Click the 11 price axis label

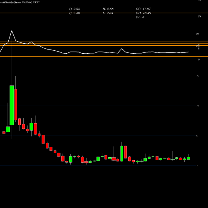(198, 106)
